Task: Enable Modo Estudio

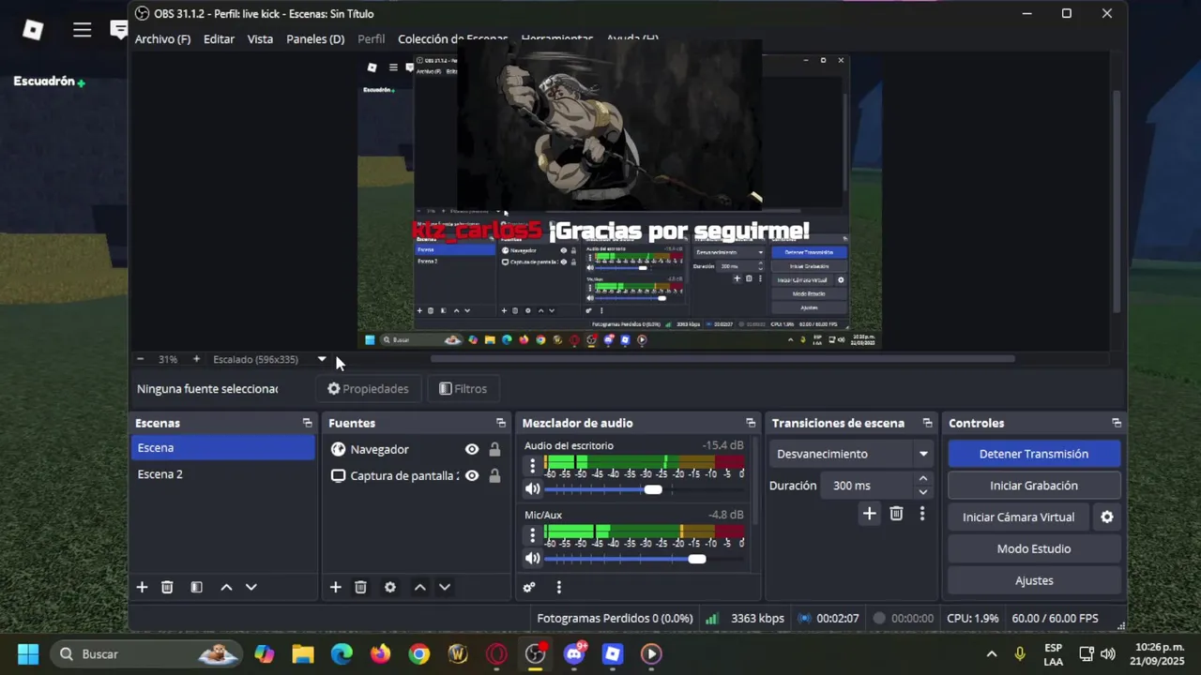Action: click(1034, 548)
